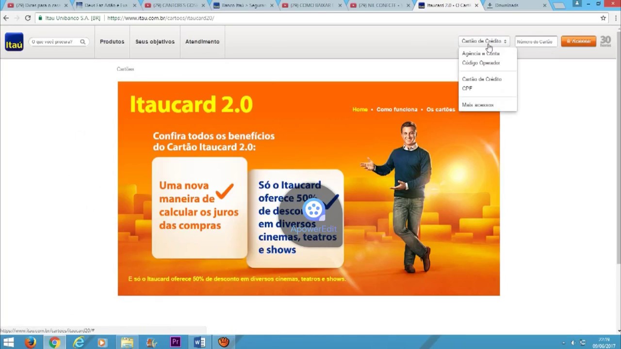The height and width of the screenshot is (349, 621).
Task: Click the Só o Itaucard card
Action: (x=295, y=218)
